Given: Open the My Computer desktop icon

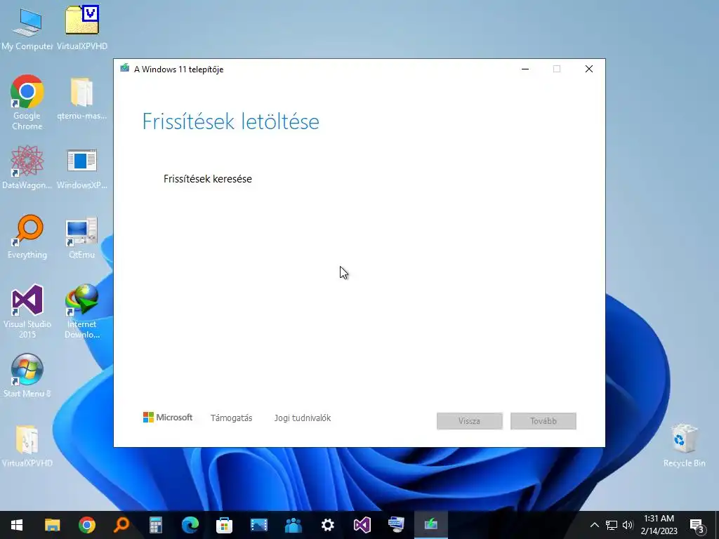Looking at the screenshot, I should (x=27, y=28).
